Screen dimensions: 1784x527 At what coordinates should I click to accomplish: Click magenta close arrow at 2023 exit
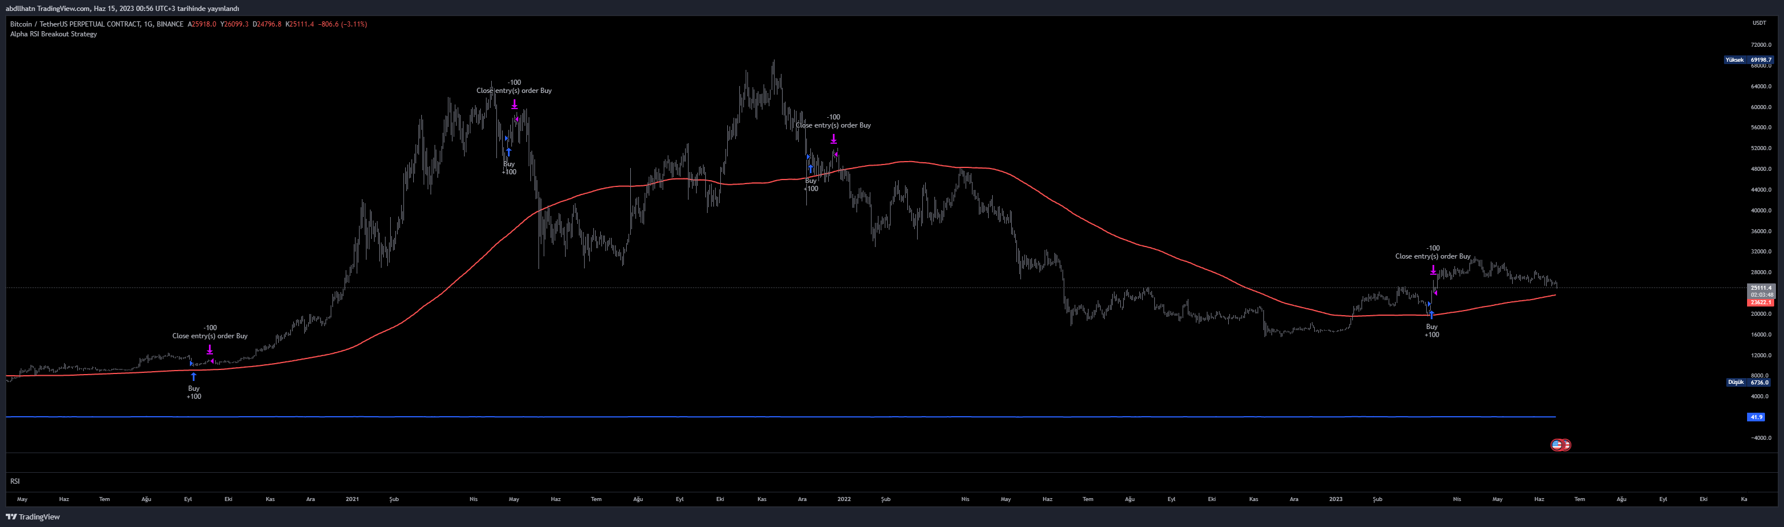pos(1434,270)
